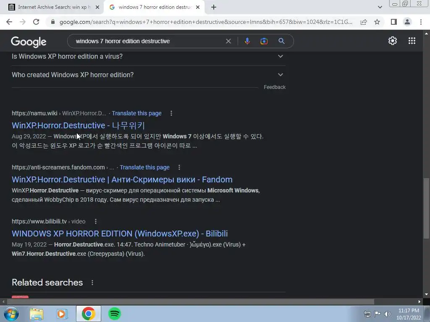
Task: Click the https://namu.wiki URL text
Action: point(34,113)
